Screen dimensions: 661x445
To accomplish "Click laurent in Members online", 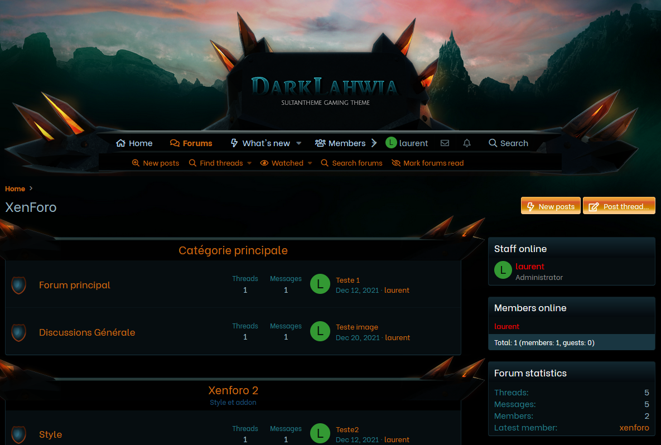I will coord(506,327).
